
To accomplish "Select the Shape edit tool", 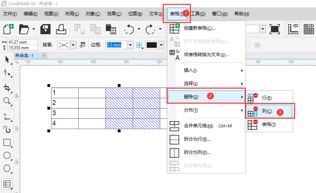I will 7,73.
